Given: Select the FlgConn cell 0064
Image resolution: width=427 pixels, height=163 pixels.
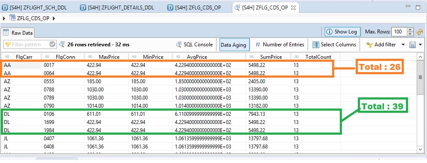Looking at the screenshot, I should click(63, 73).
